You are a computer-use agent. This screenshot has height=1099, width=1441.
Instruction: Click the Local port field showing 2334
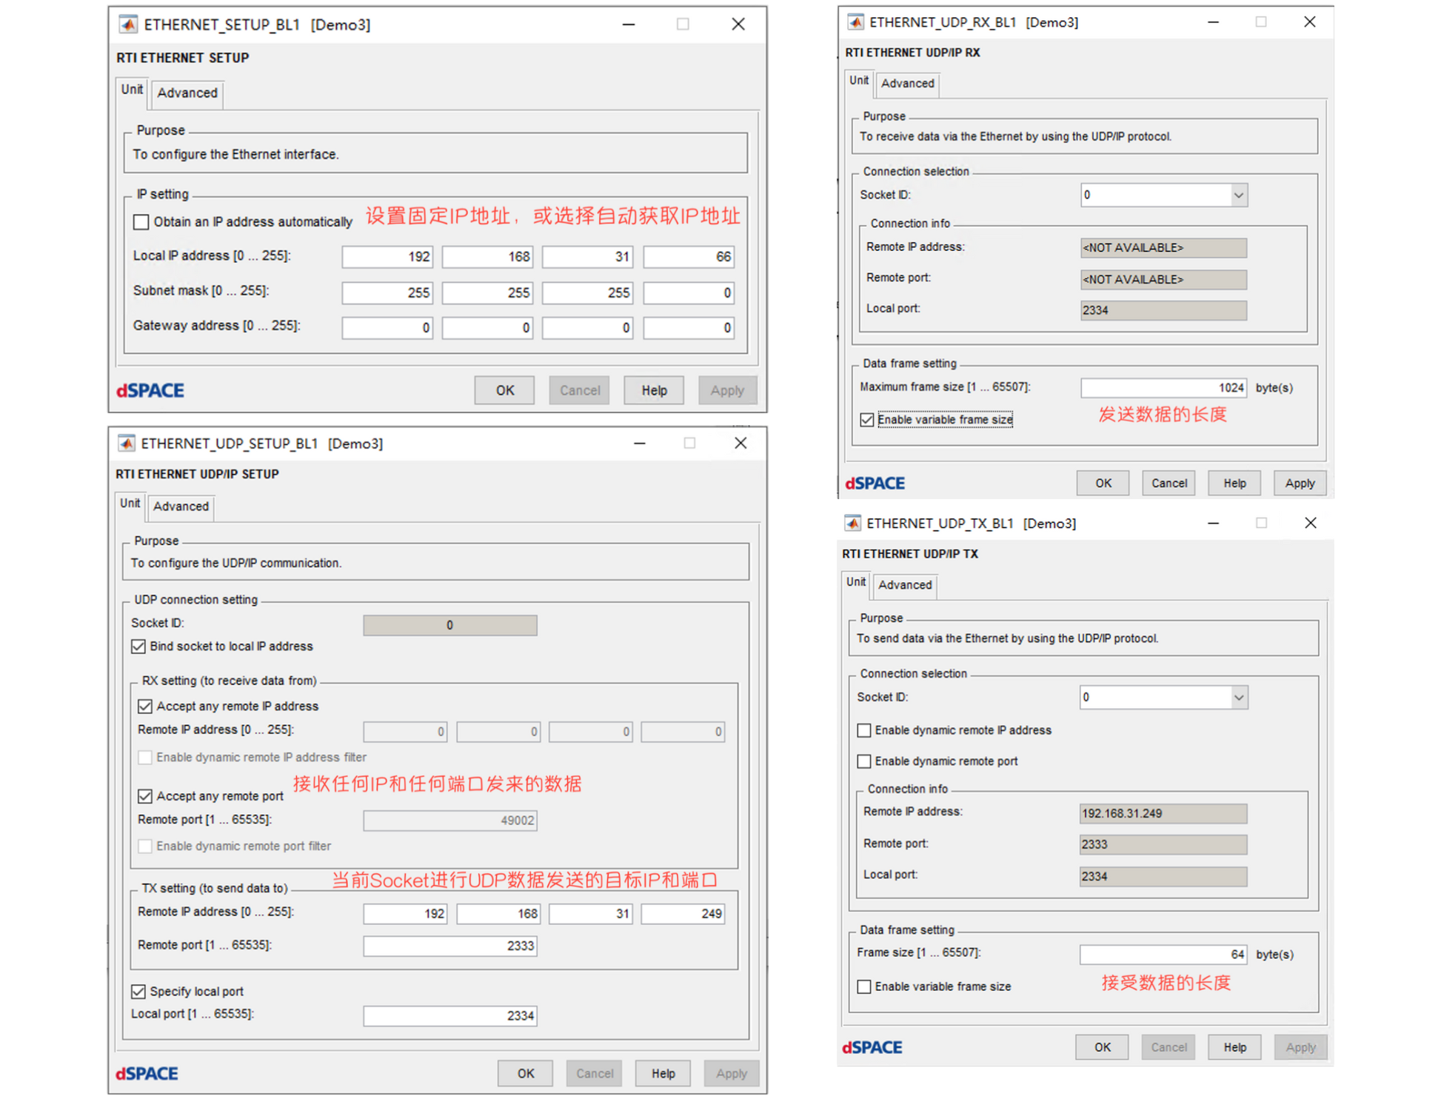tap(449, 1015)
